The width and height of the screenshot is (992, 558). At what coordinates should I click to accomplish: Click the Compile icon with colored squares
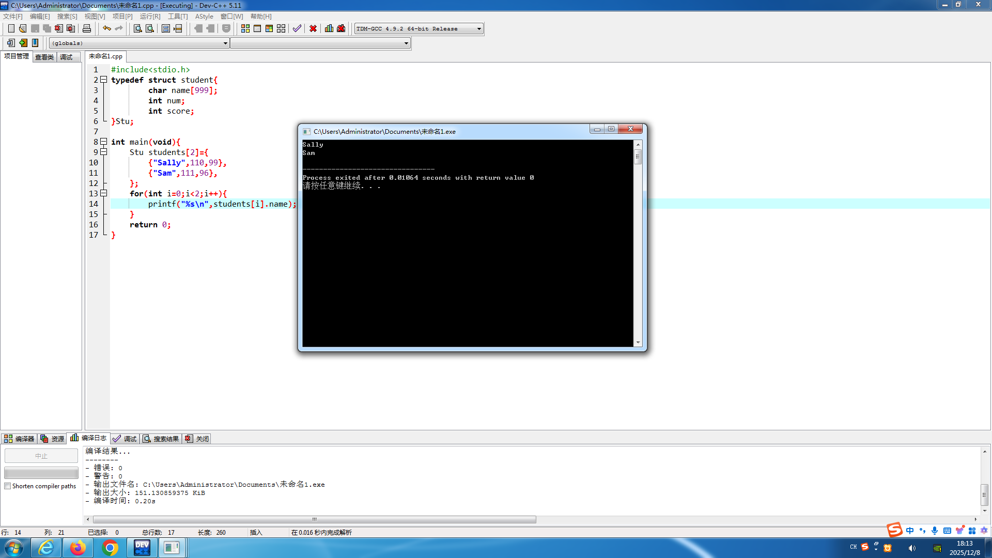[245, 28]
